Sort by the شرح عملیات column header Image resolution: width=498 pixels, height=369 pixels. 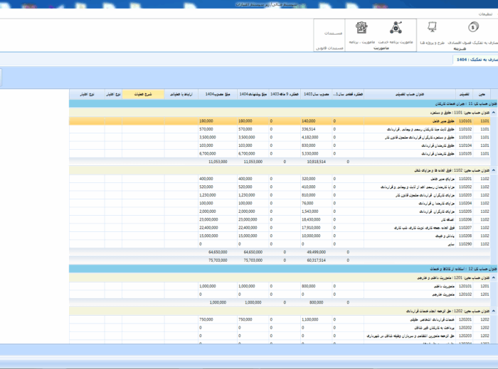[x=143, y=94]
